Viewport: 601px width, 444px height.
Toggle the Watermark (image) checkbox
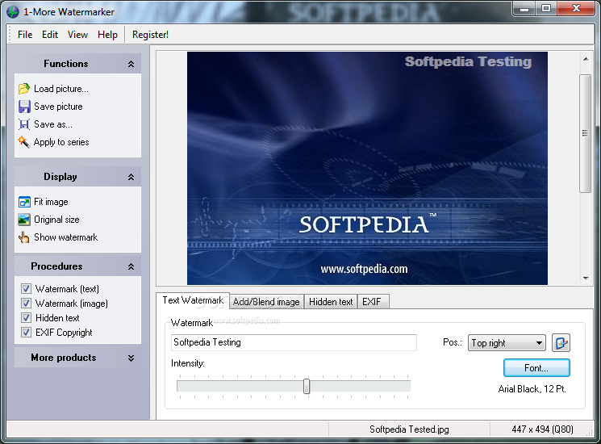[26, 303]
